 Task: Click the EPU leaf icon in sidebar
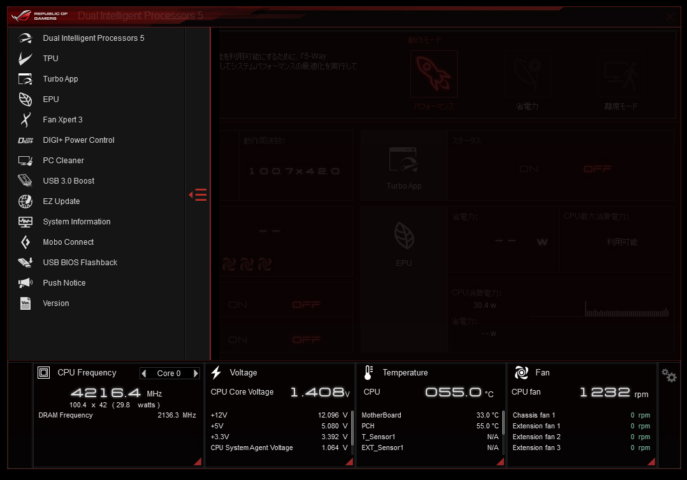[25, 99]
